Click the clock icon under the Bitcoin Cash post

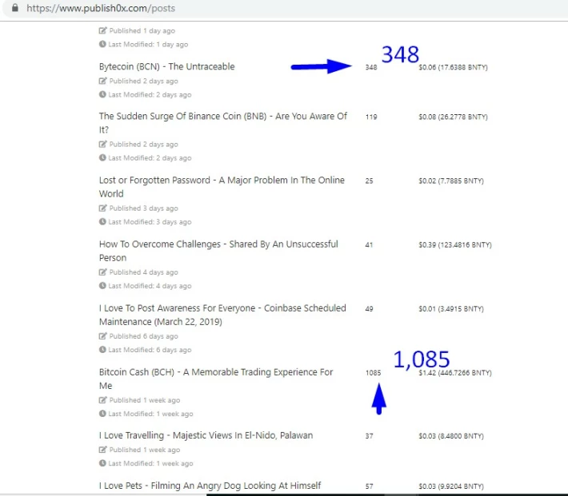pos(102,414)
